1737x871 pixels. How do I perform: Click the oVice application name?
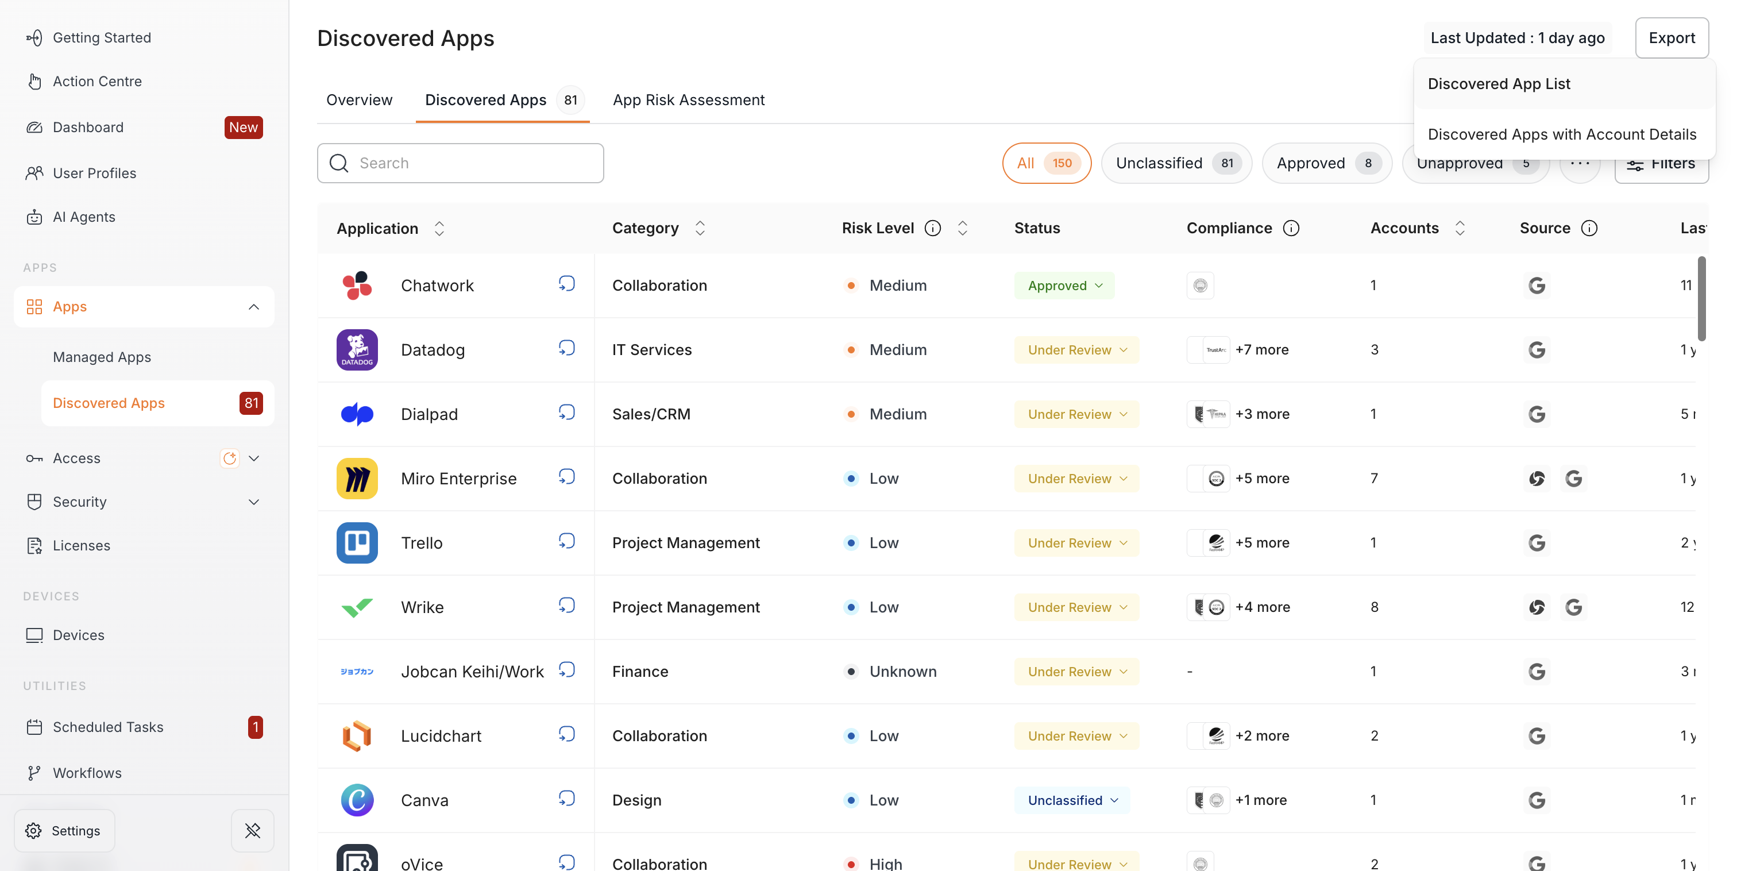(422, 864)
